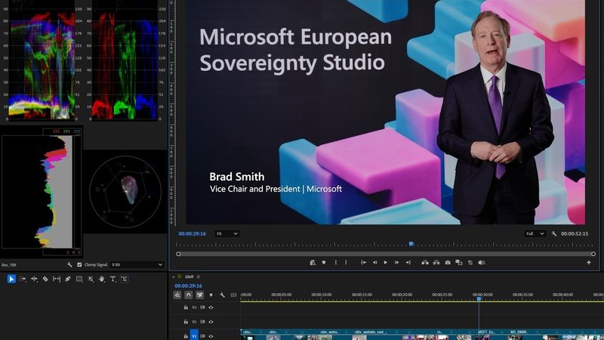The height and width of the screenshot is (340, 604).
Task: Click the Go to In button
Action: 363,262
